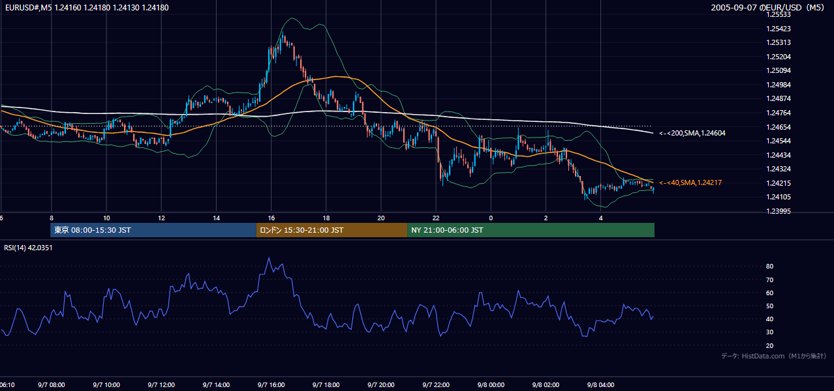Click hour label 2 under the price chart
The width and height of the screenshot is (834, 391).
coord(546,218)
